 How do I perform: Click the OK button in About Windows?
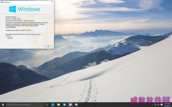point(48,46)
